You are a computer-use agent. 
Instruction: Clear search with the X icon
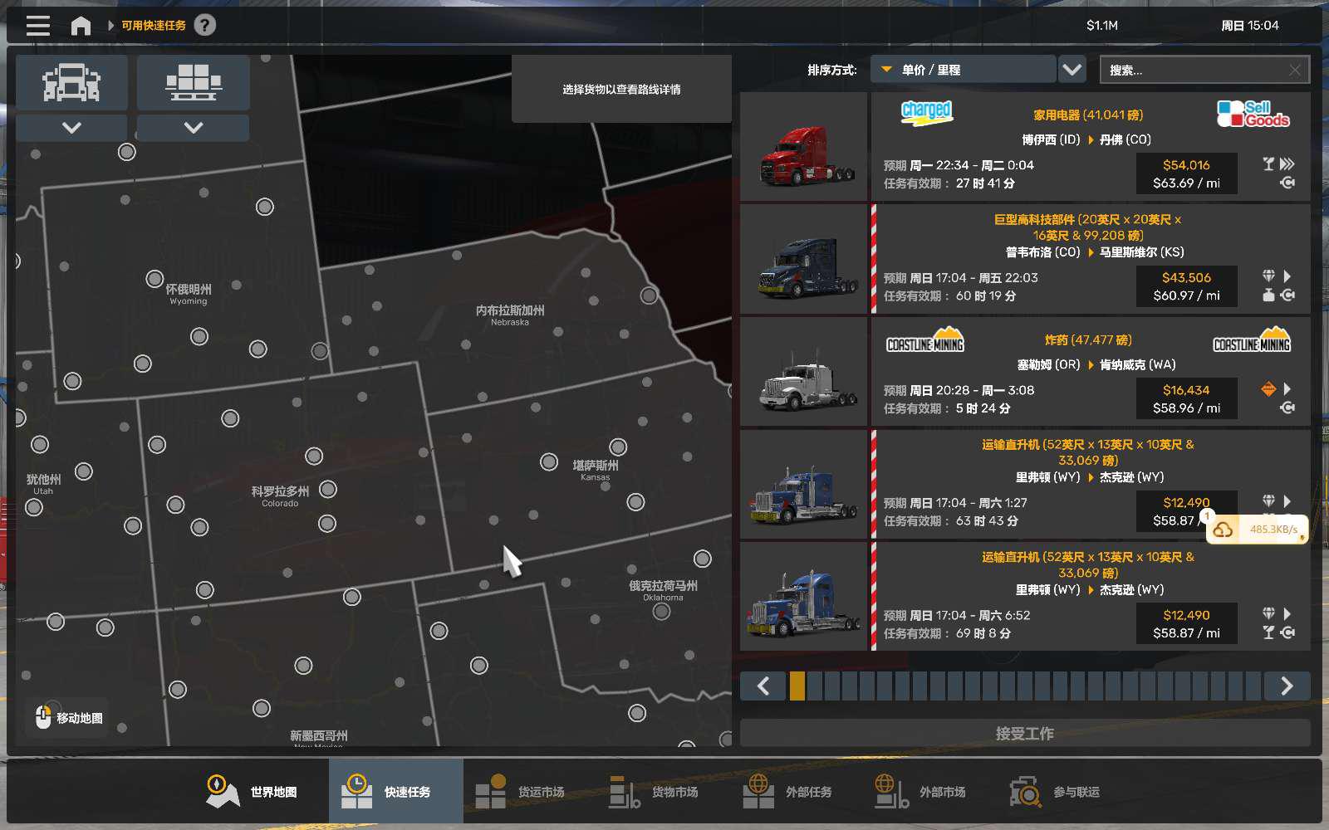pyautogui.click(x=1294, y=70)
